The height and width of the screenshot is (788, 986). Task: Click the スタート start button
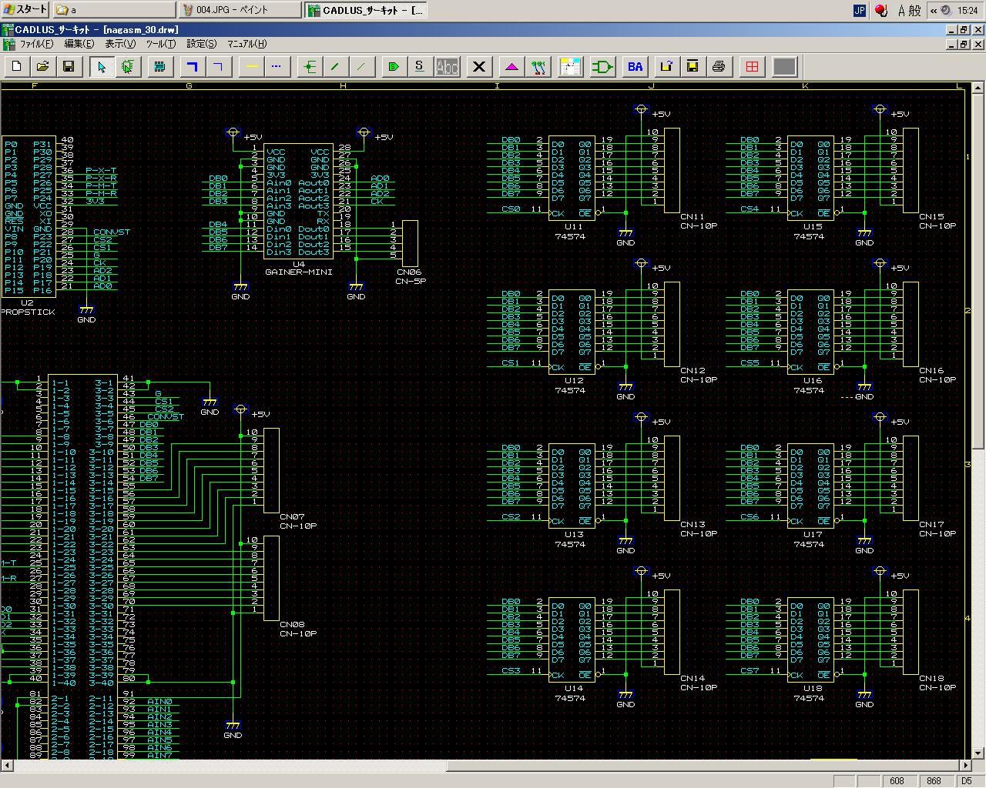[25, 10]
